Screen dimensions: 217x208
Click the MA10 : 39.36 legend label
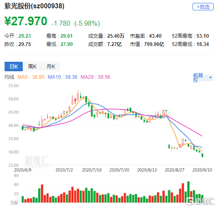pyautogui.click(x=63, y=77)
